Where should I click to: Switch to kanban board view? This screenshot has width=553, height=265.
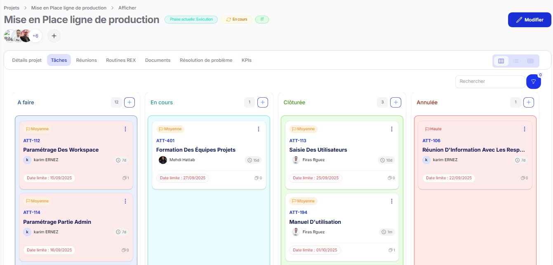click(x=501, y=61)
